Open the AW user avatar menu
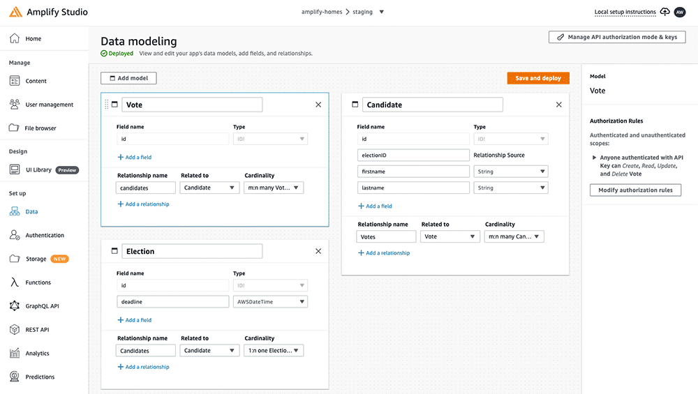698x394 pixels. click(x=680, y=12)
